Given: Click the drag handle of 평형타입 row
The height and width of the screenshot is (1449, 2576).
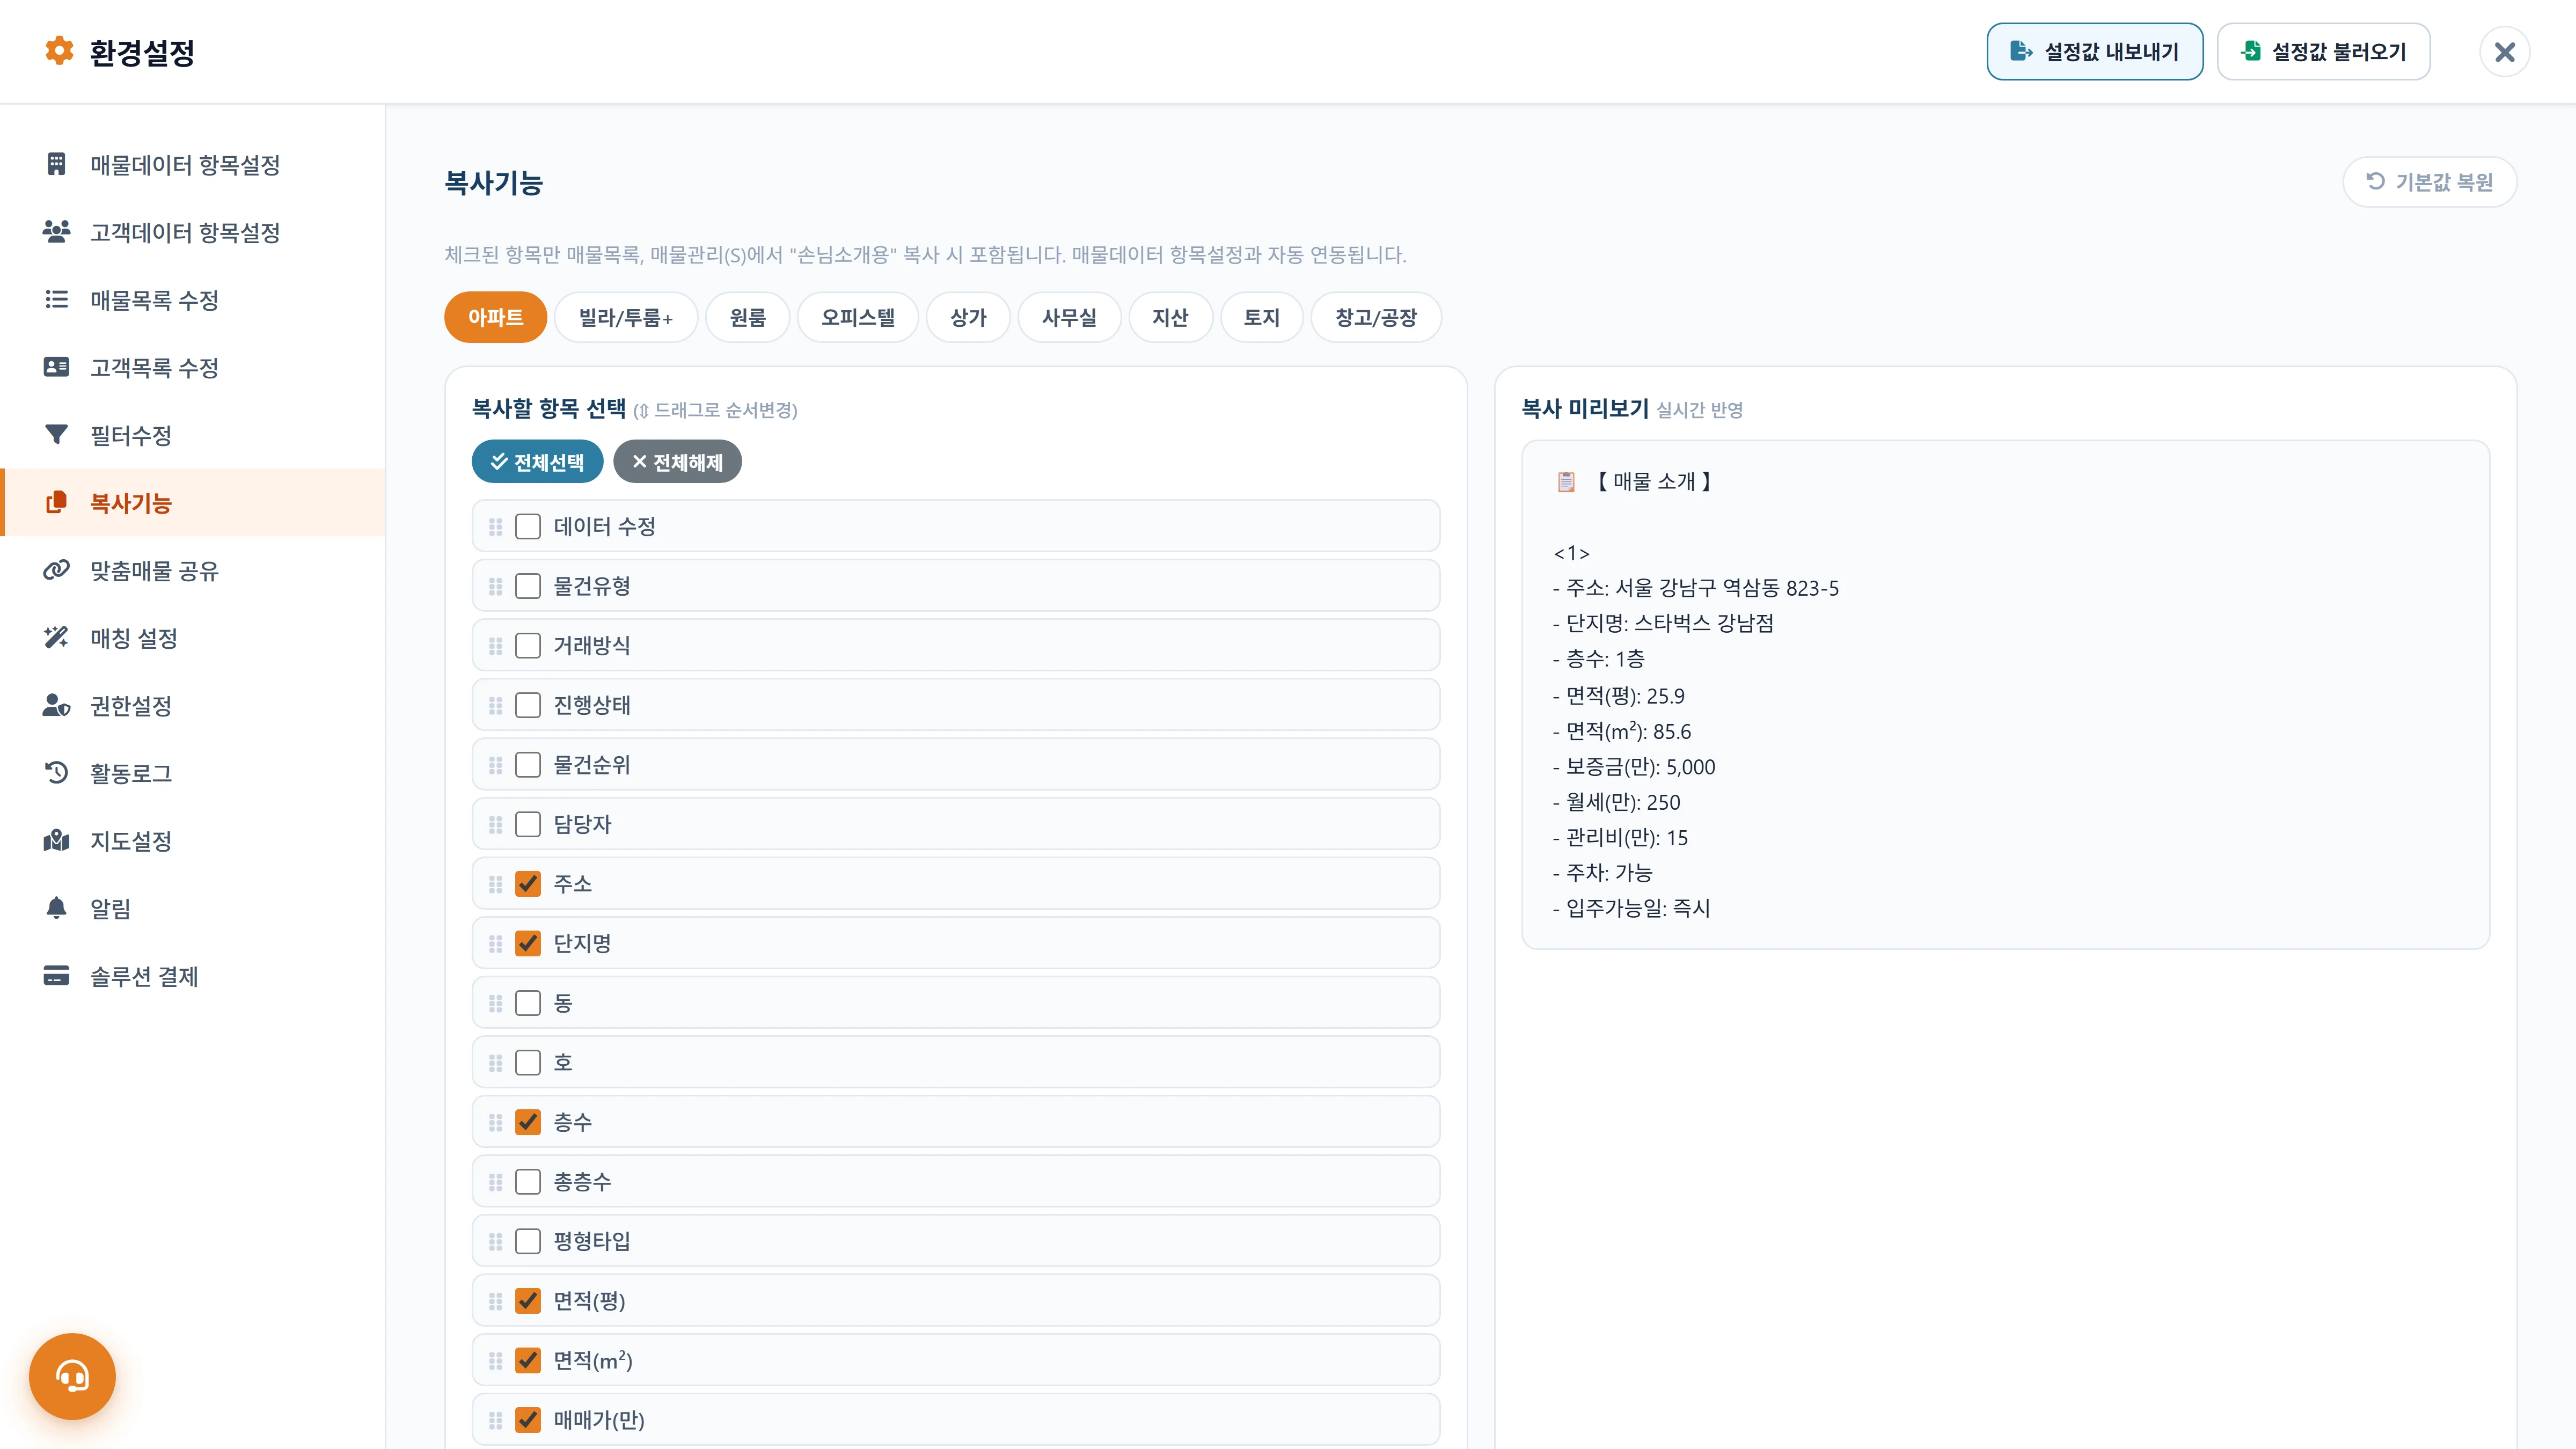Looking at the screenshot, I should pos(495,1241).
